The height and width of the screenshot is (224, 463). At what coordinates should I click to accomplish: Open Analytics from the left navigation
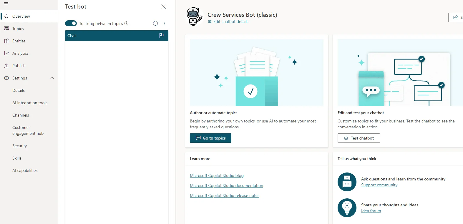pos(20,53)
